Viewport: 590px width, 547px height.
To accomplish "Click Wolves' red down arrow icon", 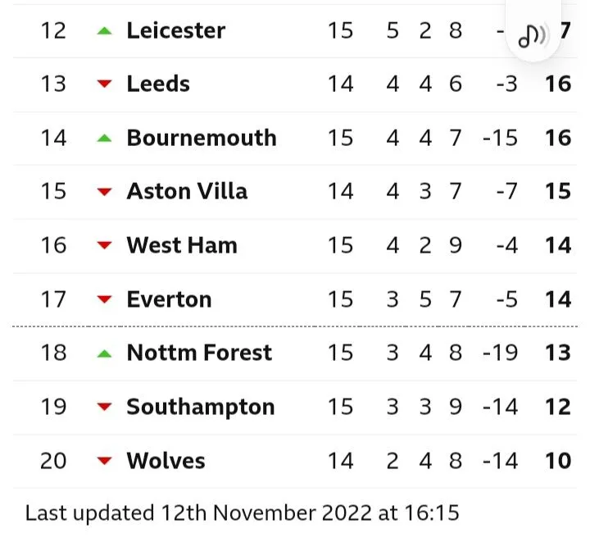I will point(103,461).
